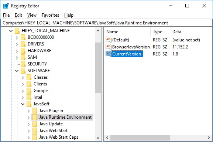This screenshot has height=142, width=213.
Task: Click the Classes folder icon
Action: coord(29,77)
